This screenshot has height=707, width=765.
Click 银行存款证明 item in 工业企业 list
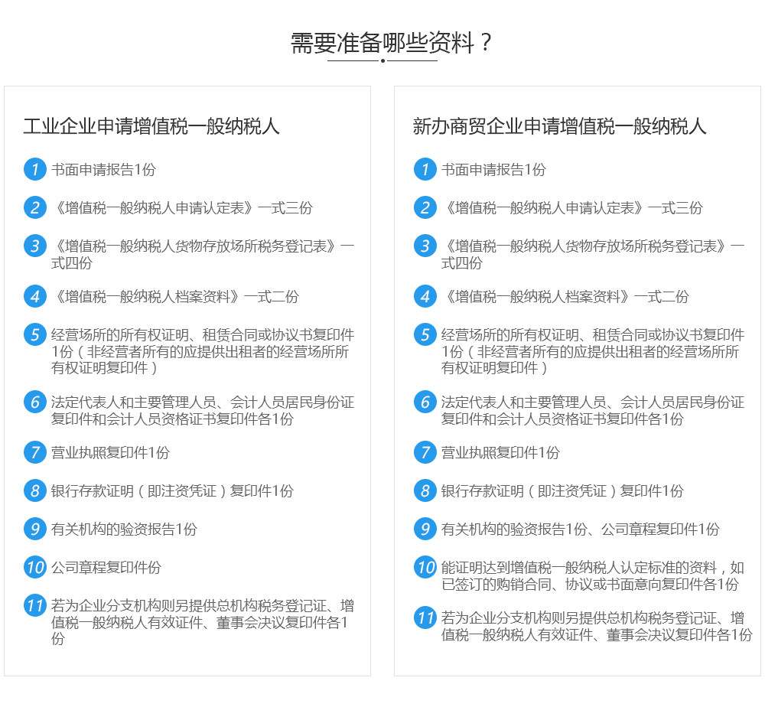[172, 491]
